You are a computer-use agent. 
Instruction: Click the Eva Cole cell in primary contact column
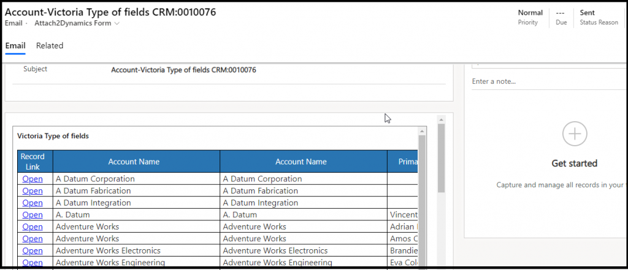tap(402, 263)
